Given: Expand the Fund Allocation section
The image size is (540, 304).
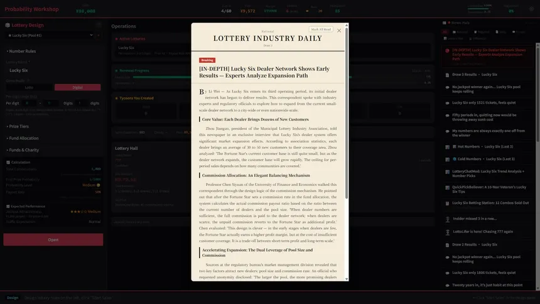Looking at the screenshot, I should 23,138.
